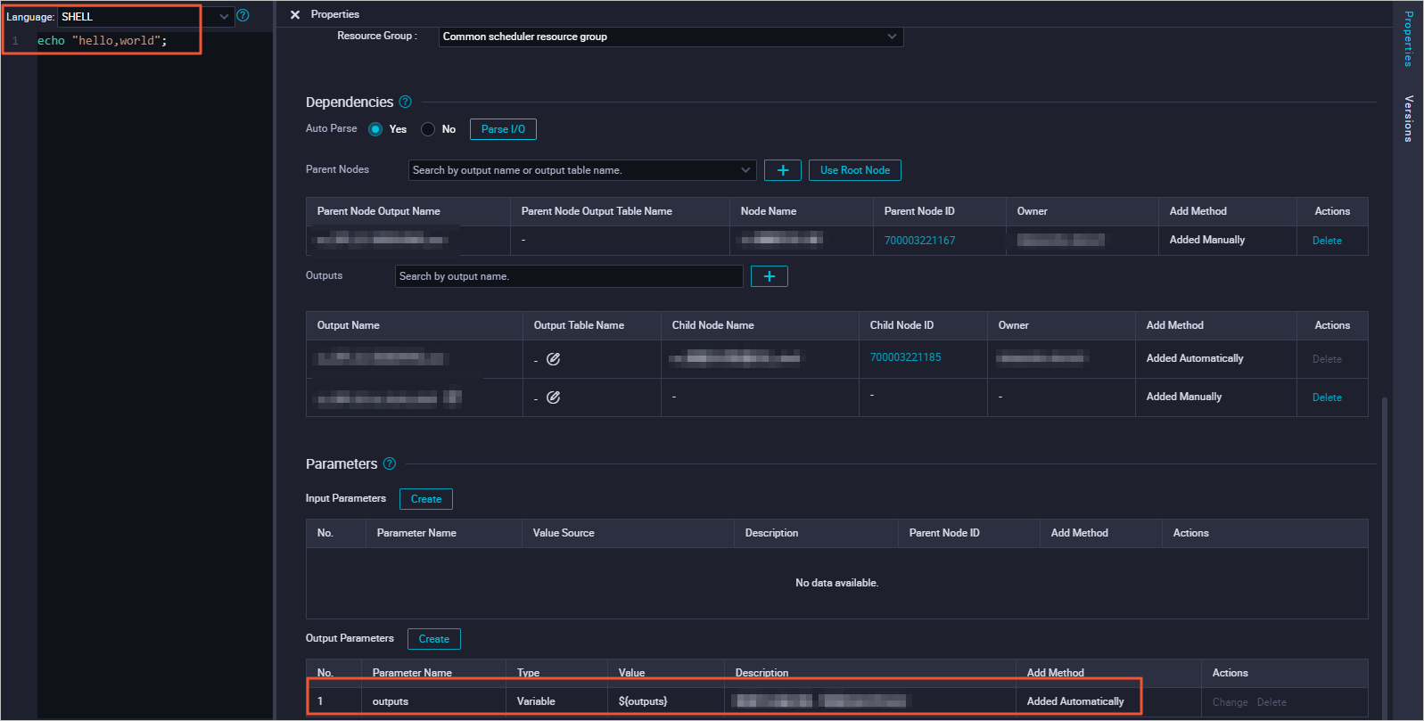The width and height of the screenshot is (1424, 721).
Task: Add parent node with plus button
Action: [x=783, y=170]
